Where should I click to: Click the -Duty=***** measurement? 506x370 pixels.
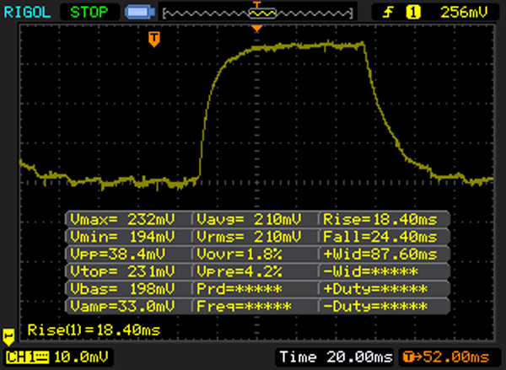375,306
